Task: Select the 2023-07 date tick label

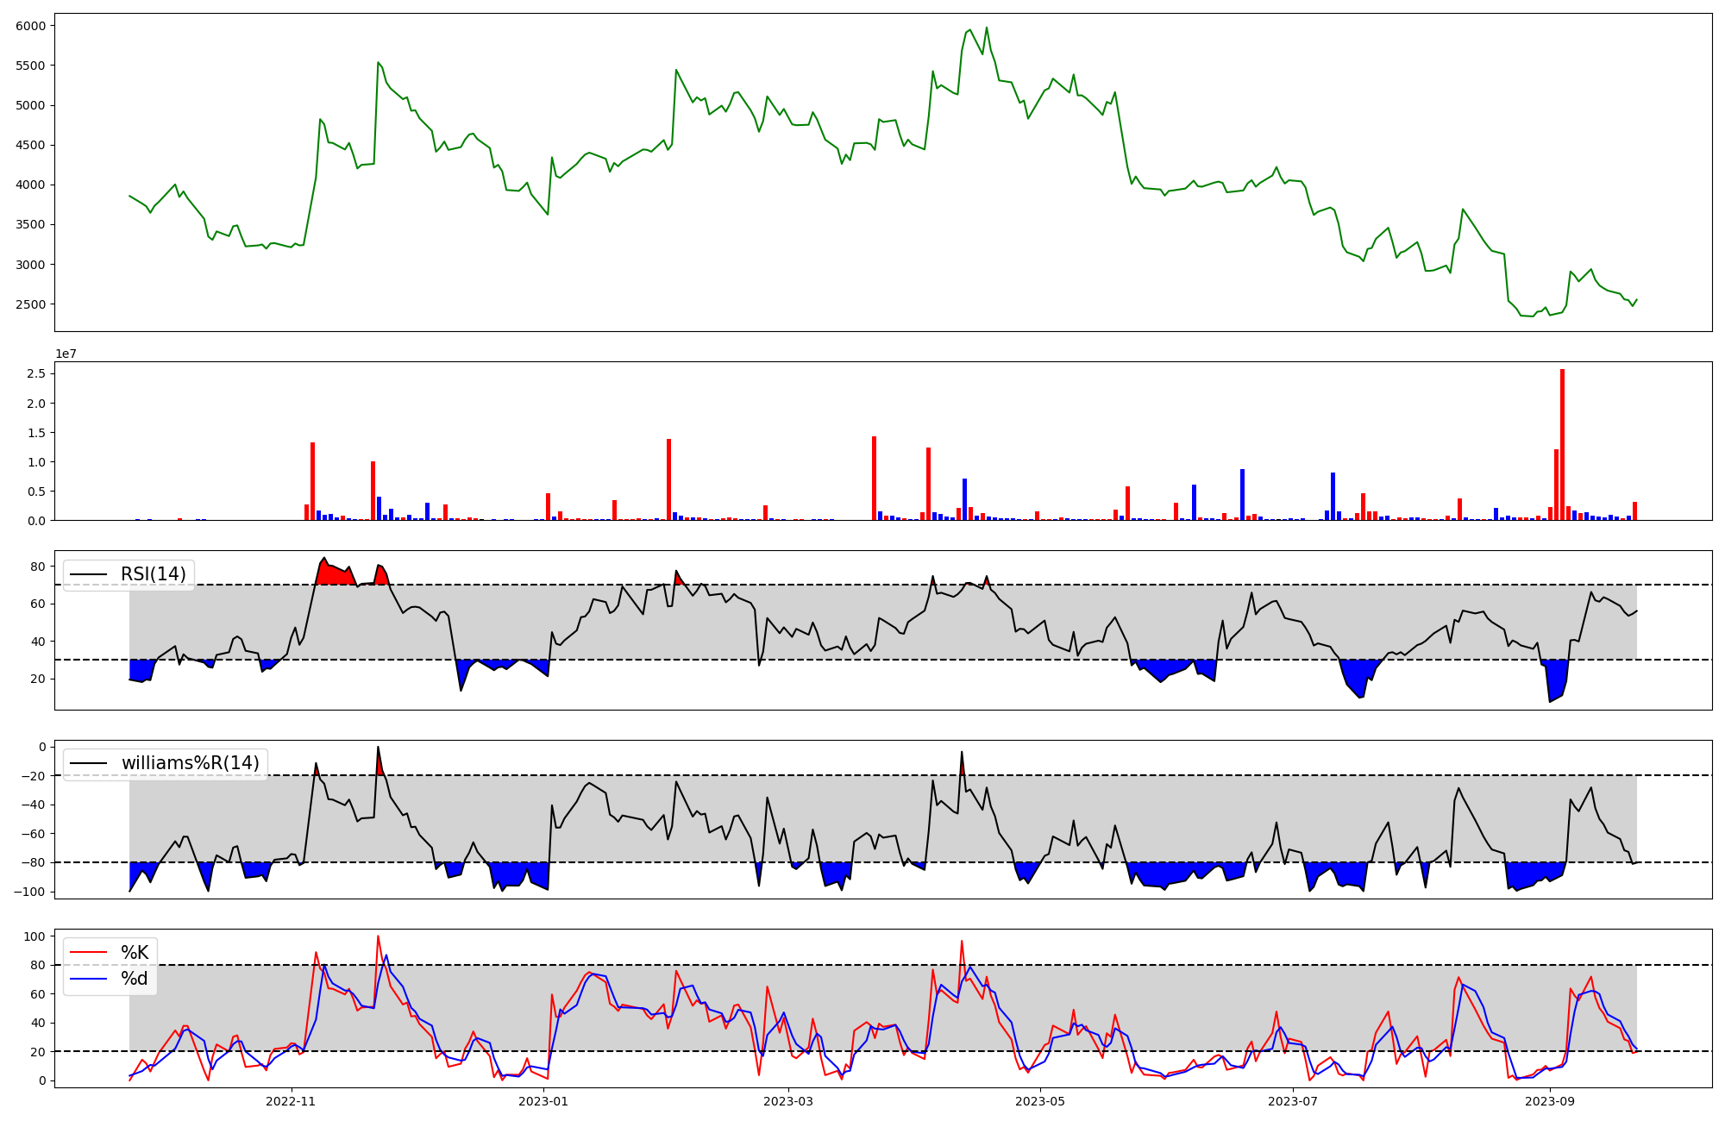Action: 1292,1101
